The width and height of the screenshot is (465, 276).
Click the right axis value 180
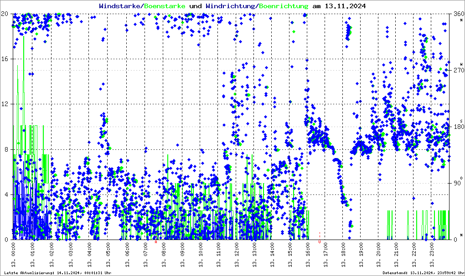[459, 127]
